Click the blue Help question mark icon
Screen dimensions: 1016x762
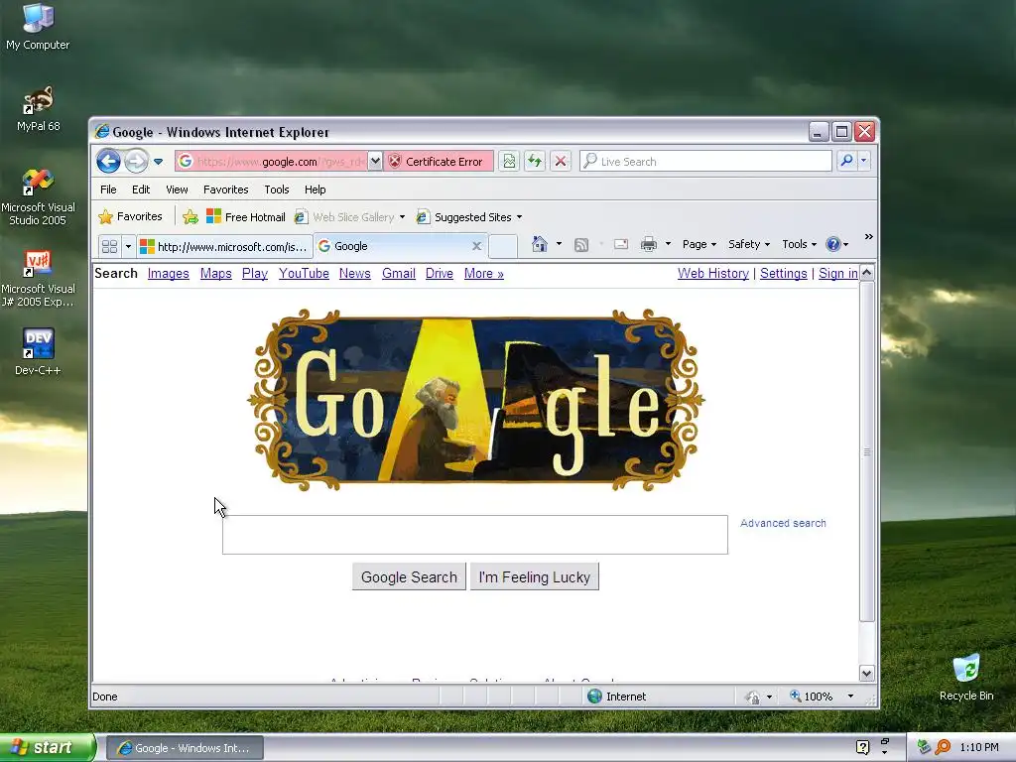click(x=833, y=244)
